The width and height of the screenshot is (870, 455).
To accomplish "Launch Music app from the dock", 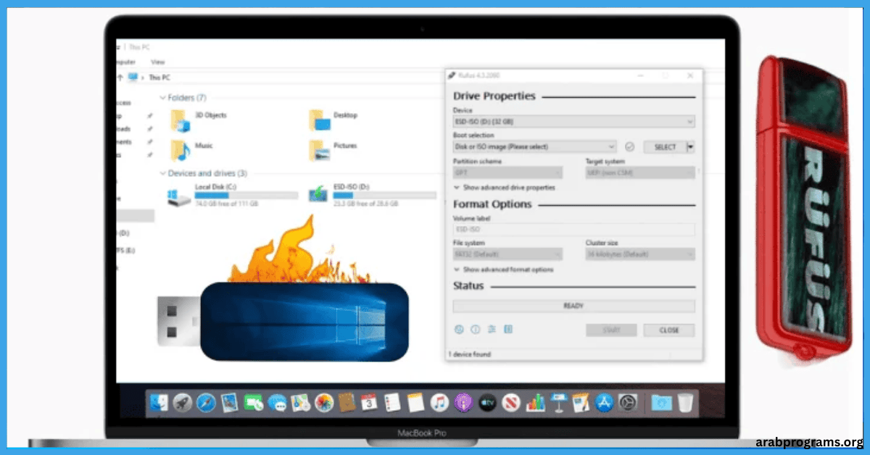I will 439,403.
